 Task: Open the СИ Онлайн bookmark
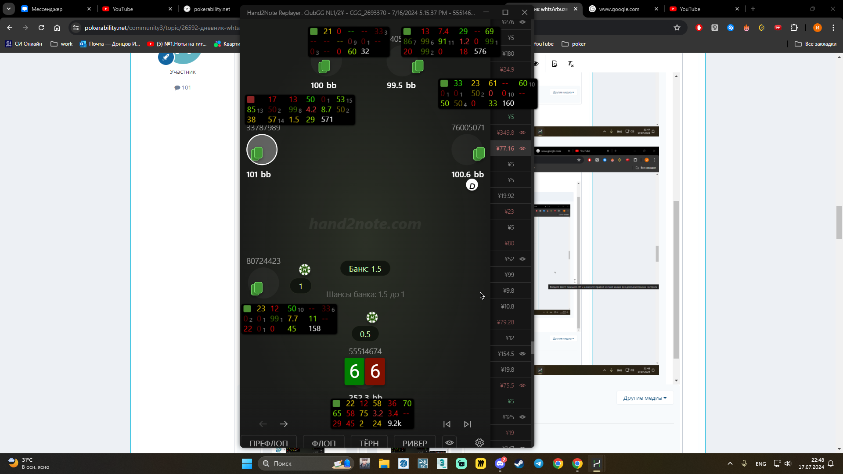(24, 44)
